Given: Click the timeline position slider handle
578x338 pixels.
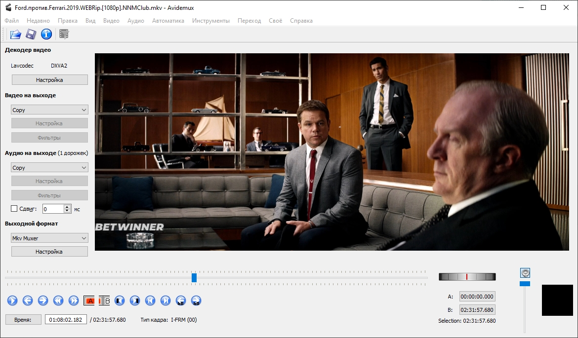Looking at the screenshot, I should [x=194, y=278].
